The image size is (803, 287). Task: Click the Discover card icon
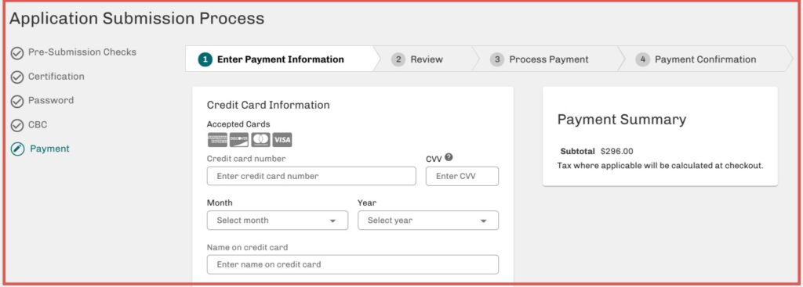pos(238,139)
